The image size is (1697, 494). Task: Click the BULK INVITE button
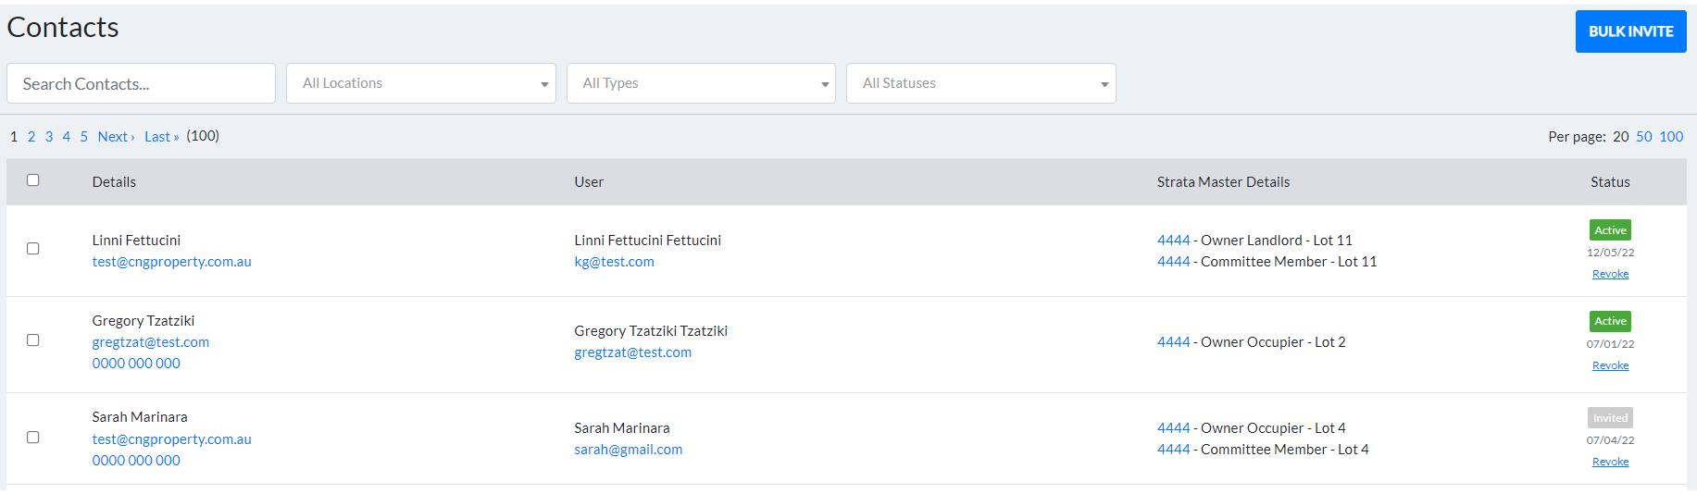click(x=1630, y=31)
